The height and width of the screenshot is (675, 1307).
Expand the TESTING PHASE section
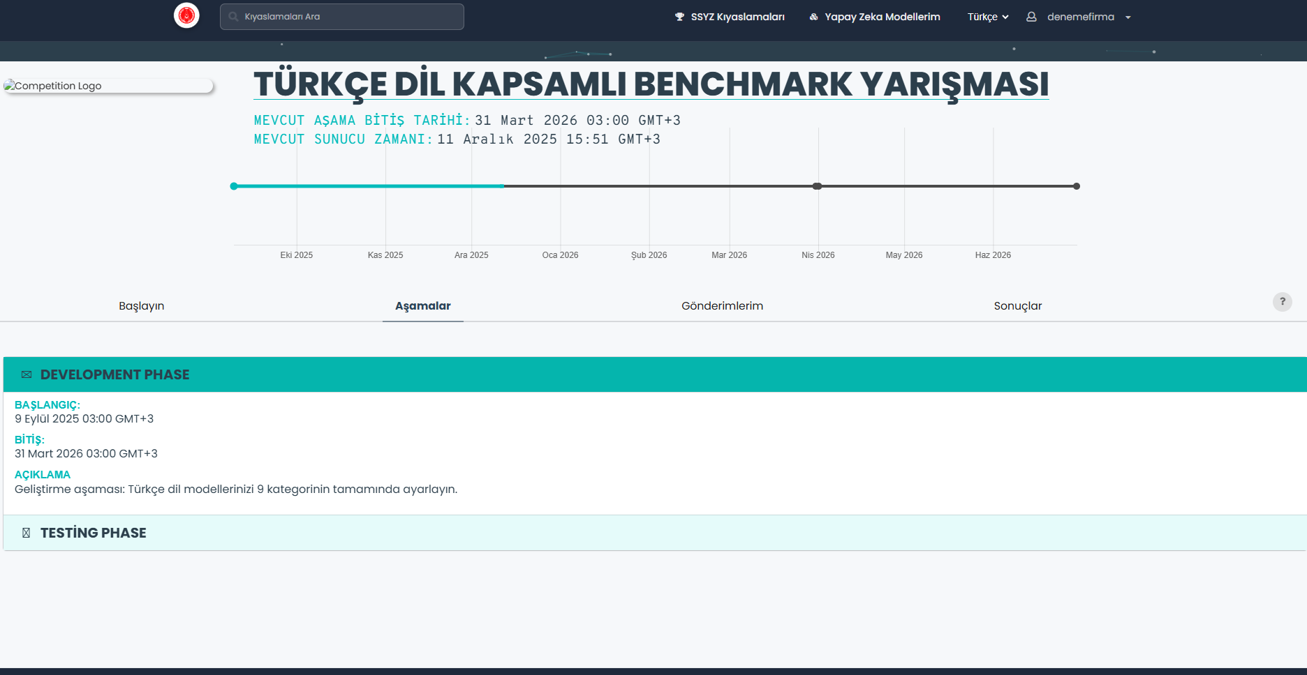94,533
